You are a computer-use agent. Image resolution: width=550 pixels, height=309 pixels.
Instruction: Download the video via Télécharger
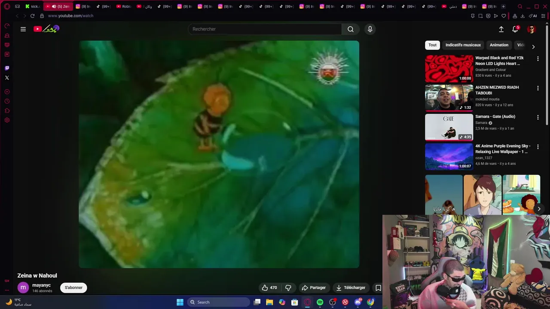[351, 288]
